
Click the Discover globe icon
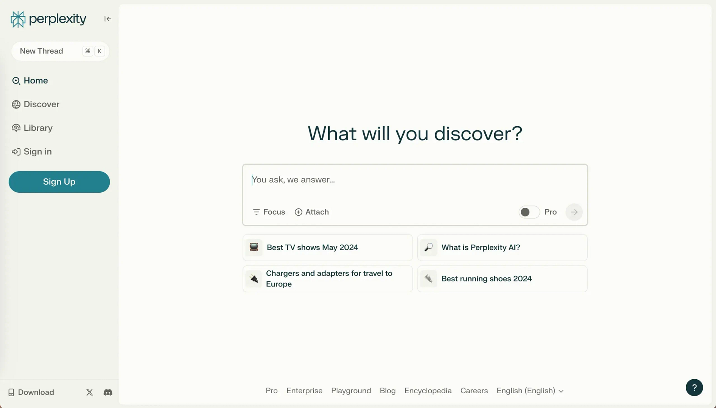tap(16, 105)
